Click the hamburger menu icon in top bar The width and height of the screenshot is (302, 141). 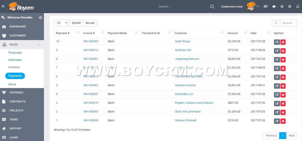[3, 7]
